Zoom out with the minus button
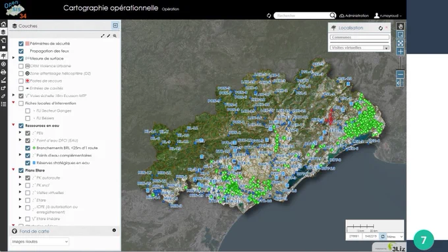 point(401,75)
